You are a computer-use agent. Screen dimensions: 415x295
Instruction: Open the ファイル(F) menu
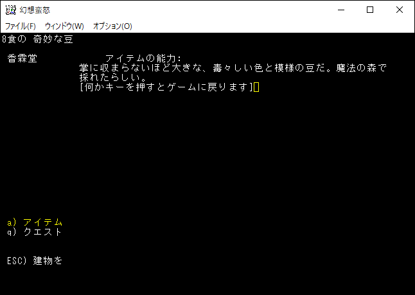click(21, 26)
